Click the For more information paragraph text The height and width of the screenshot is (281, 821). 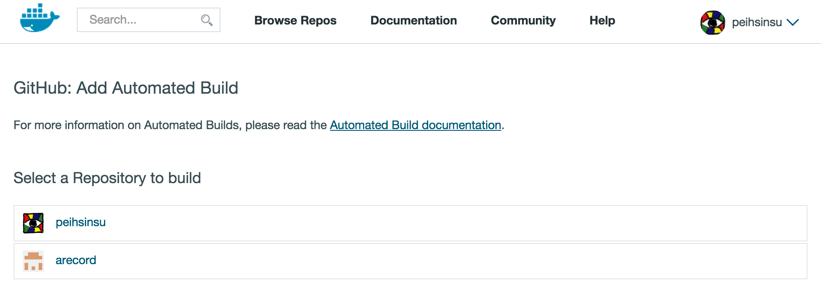169,125
